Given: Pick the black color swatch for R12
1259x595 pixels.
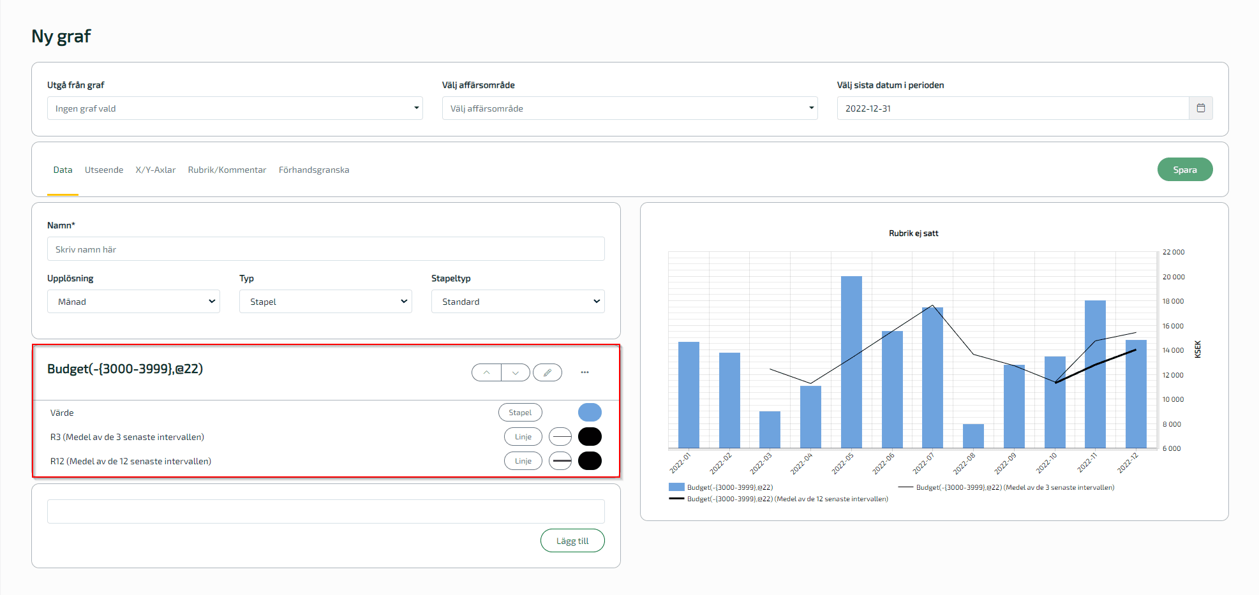Looking at the screenshot, I should [590, 461].
